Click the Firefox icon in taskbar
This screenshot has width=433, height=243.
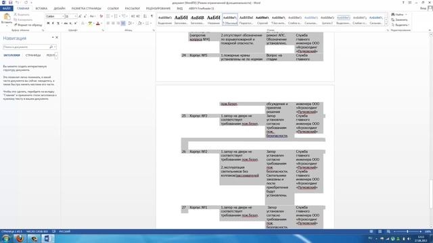point(20,238)
